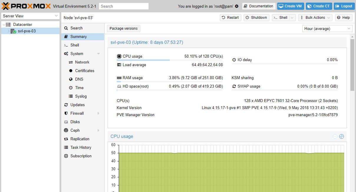Screen dimensions: 356x192
Task: Click the Restart node button
Action: click(x=230, y=18)
